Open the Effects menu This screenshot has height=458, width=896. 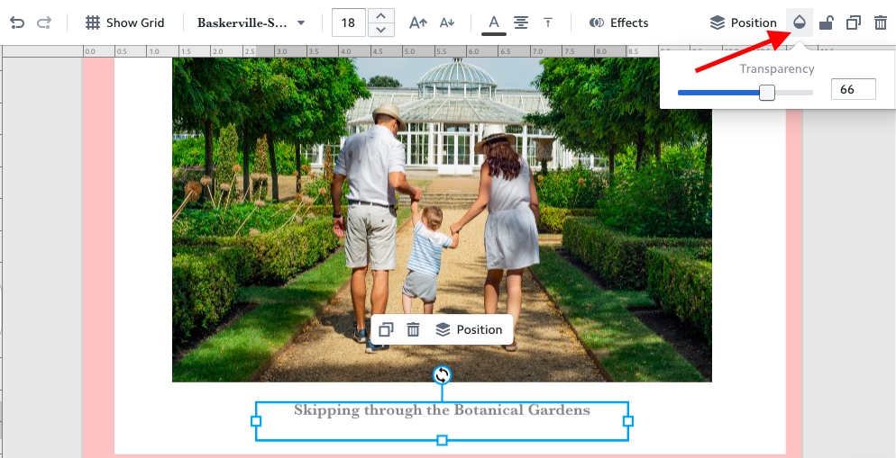tap(618, 22)
